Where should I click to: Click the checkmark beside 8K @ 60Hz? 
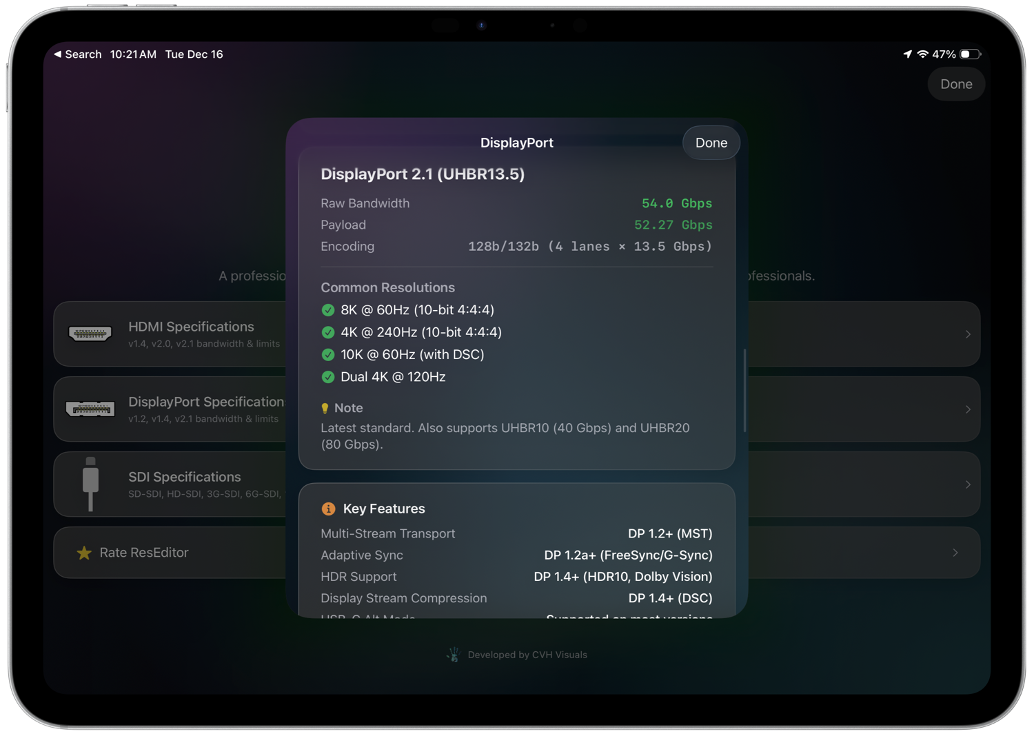328,310
